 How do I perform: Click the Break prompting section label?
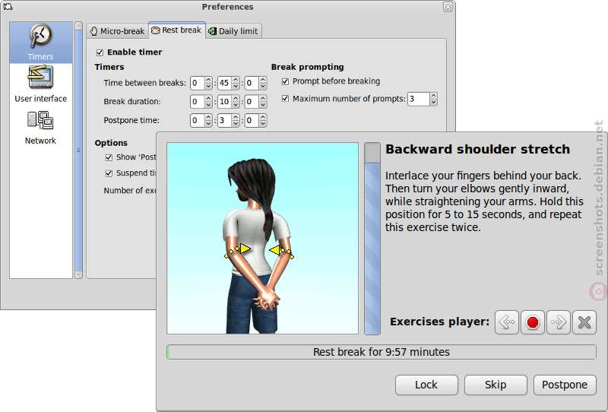pos(308,67)
